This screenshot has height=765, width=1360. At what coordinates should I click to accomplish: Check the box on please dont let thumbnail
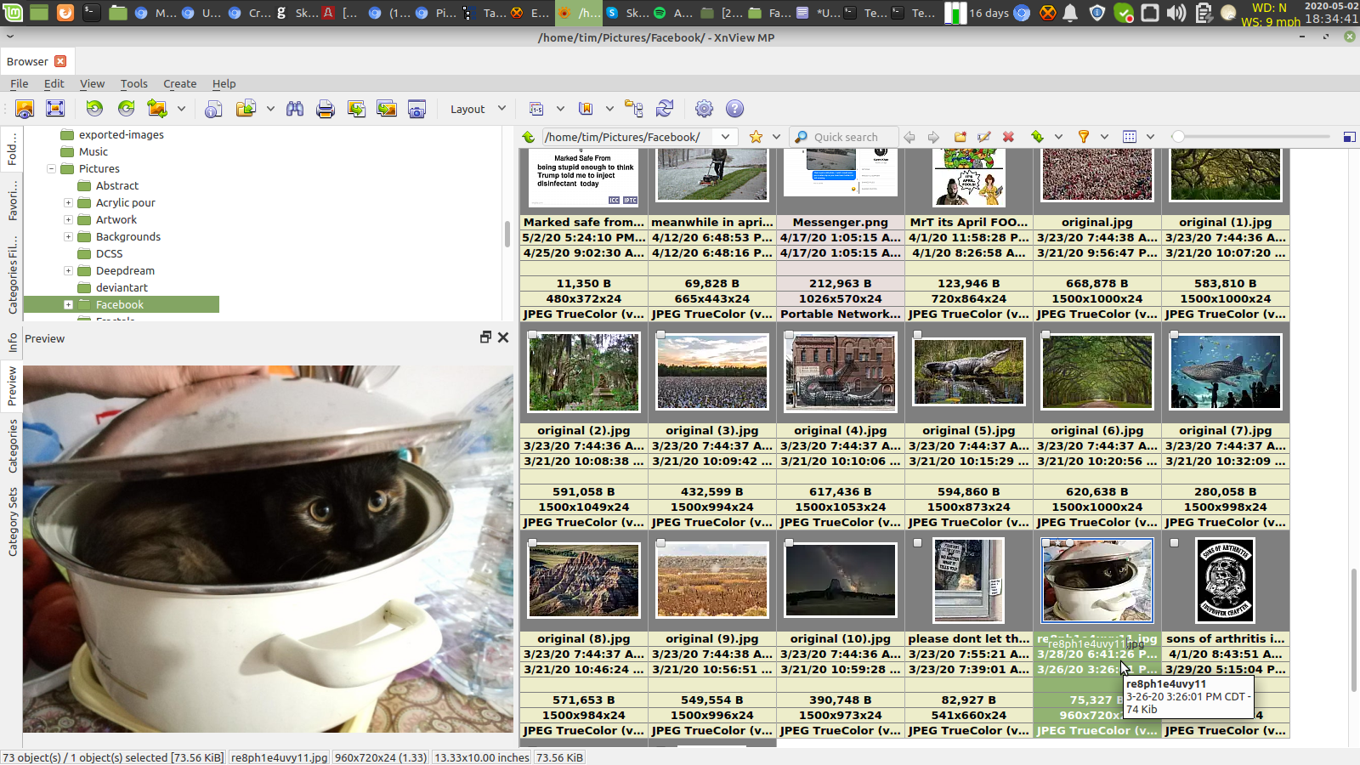917,543
